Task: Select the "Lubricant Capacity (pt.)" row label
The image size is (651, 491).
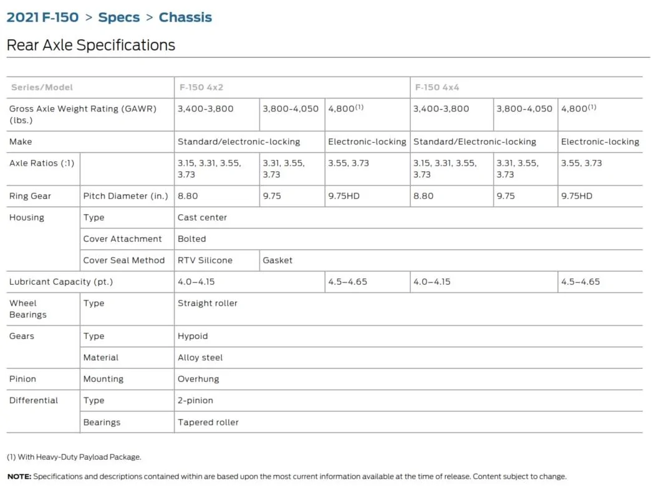Action: point(61,282)
